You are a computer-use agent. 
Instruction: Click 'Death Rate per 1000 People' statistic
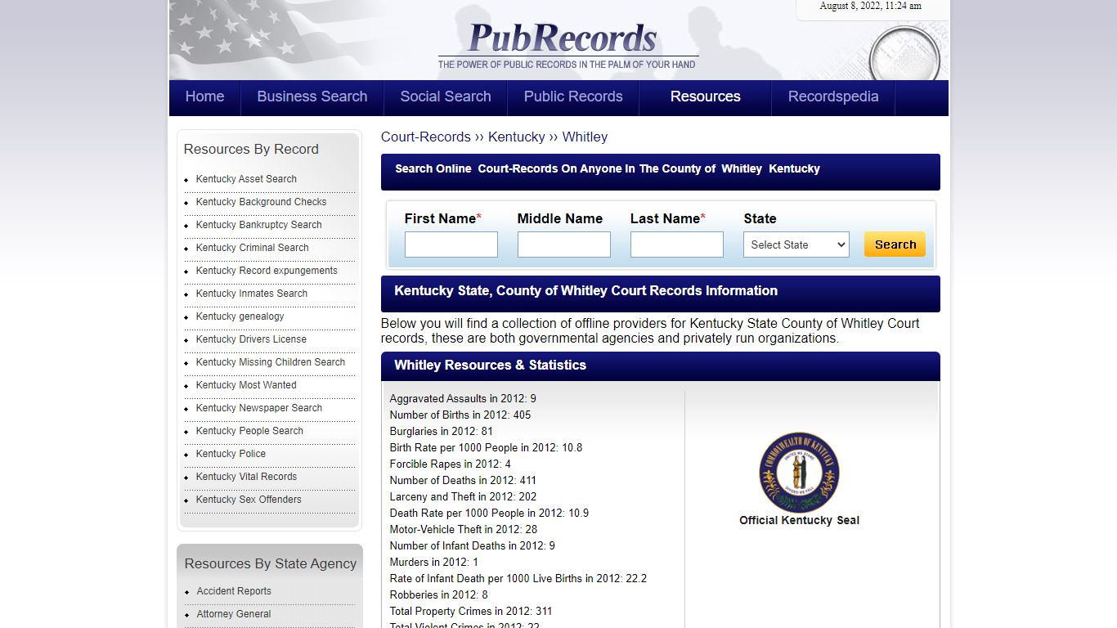click(x=489, y=514)
